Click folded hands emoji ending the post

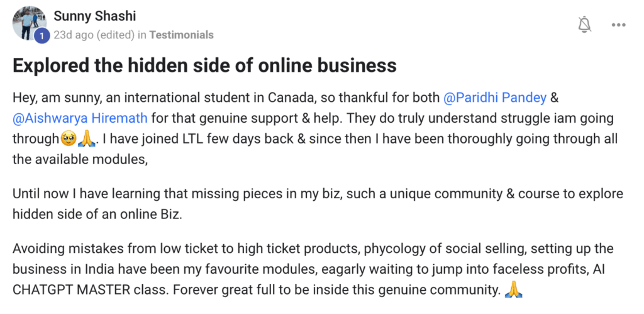coord(514,289)
